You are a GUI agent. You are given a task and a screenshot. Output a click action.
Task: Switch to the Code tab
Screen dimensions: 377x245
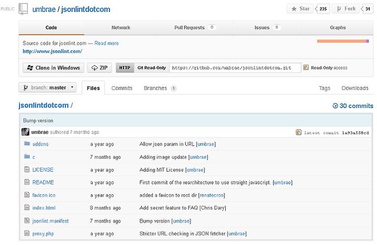[x=51, y=28]
